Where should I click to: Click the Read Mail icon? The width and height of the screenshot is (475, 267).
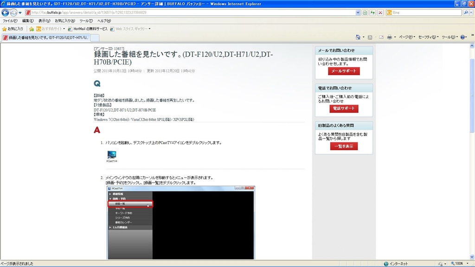point(381,37)
